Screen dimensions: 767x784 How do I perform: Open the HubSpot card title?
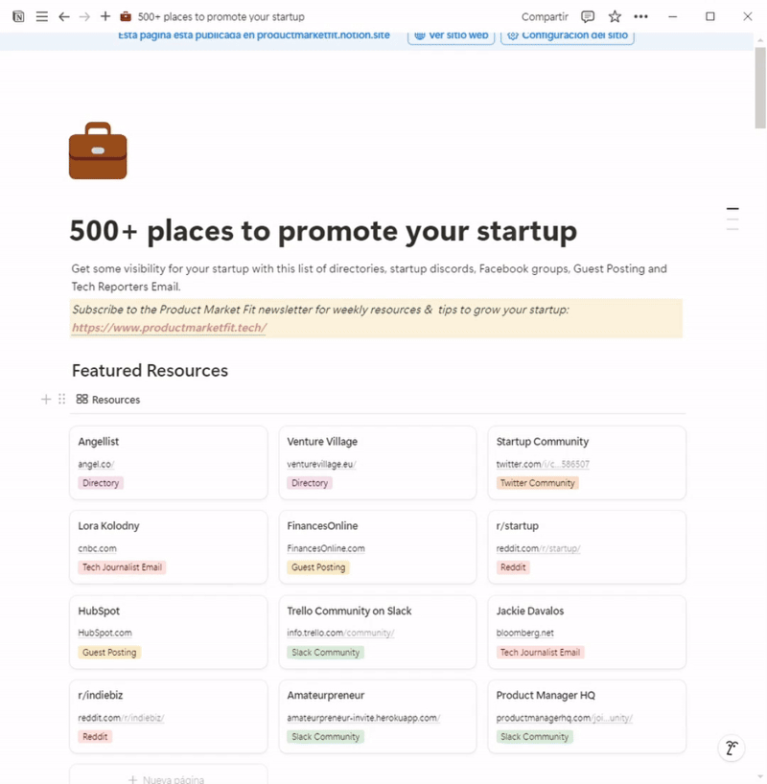coord(99,611)
